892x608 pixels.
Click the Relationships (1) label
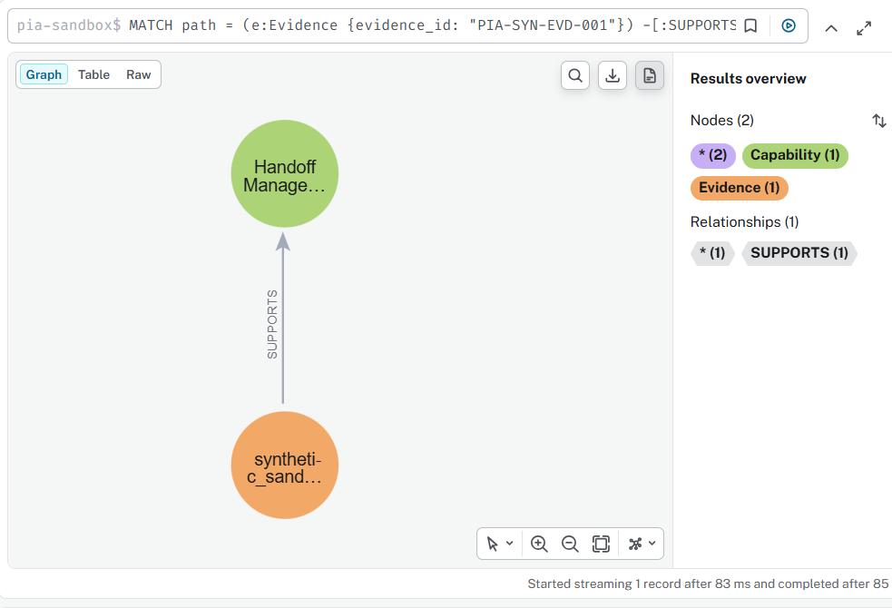tap(744, 221)
